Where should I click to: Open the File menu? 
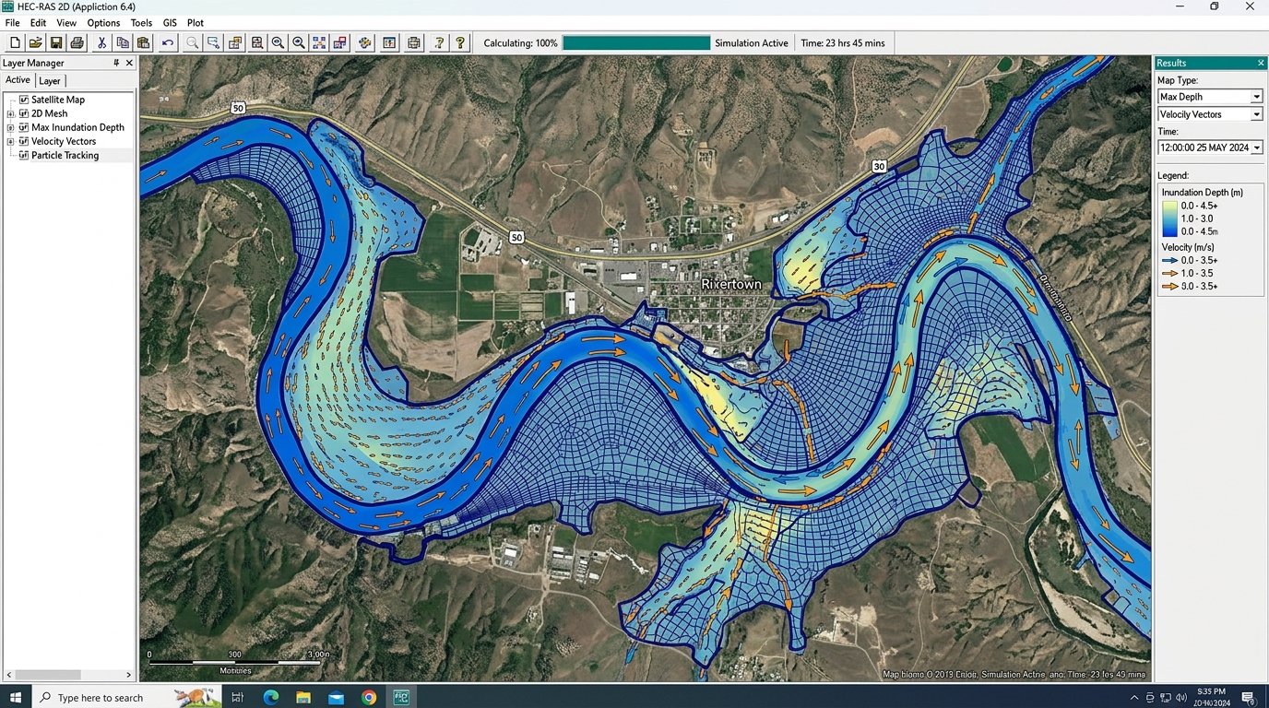[12, 22]
